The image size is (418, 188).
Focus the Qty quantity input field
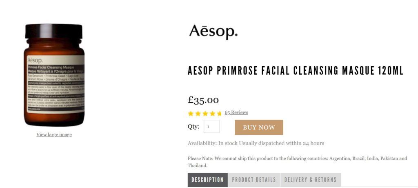click(211, 127)
